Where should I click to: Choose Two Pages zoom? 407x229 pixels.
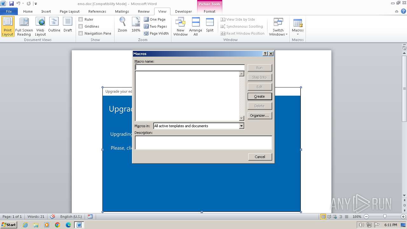(x=155, y=26)
